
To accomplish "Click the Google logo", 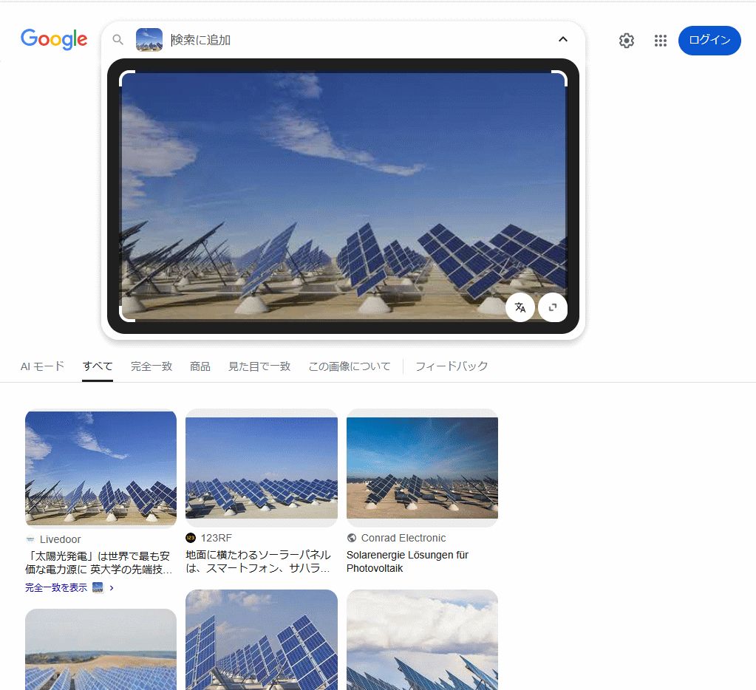I will tap(54, 39).
